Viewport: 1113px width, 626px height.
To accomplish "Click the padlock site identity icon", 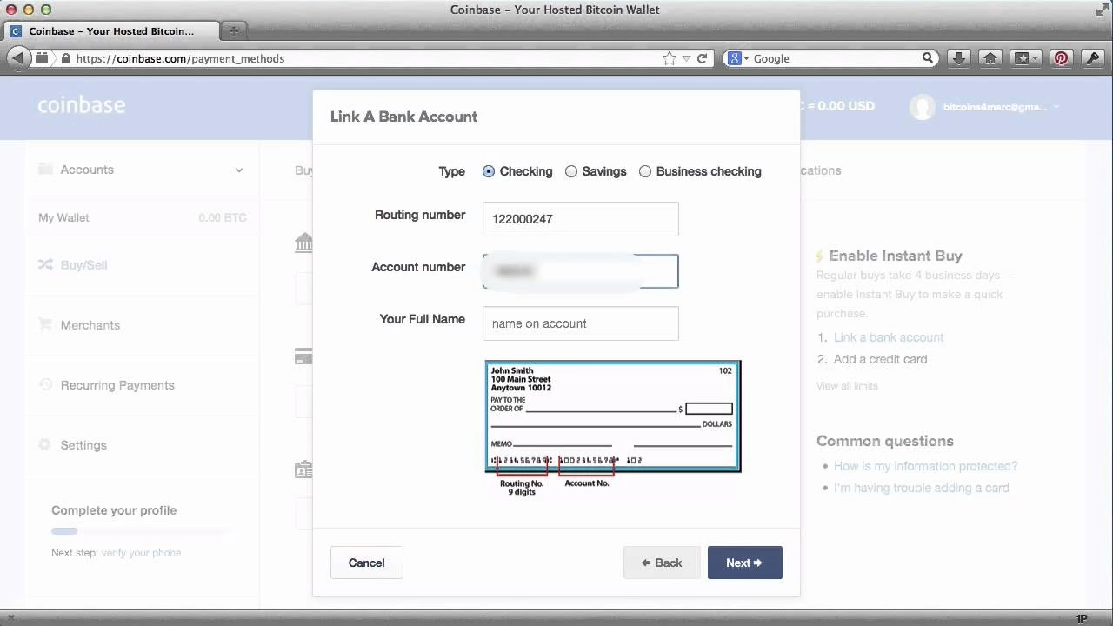I will click(66, 58).
